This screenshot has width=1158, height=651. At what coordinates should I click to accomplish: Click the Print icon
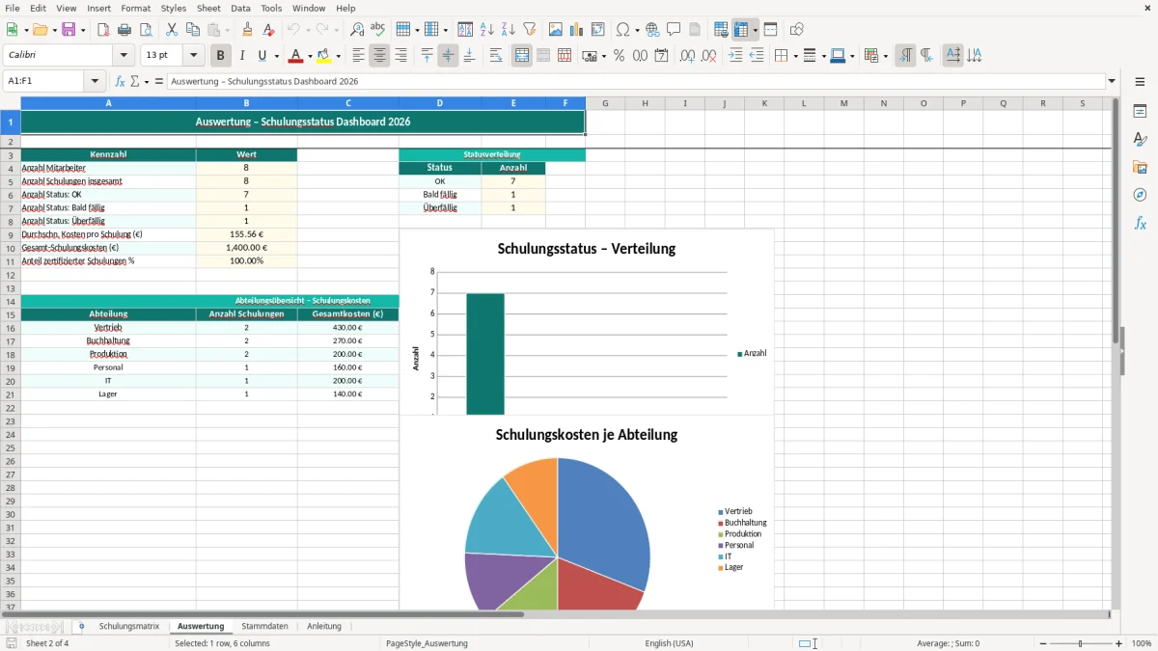[x=124, y=30]
